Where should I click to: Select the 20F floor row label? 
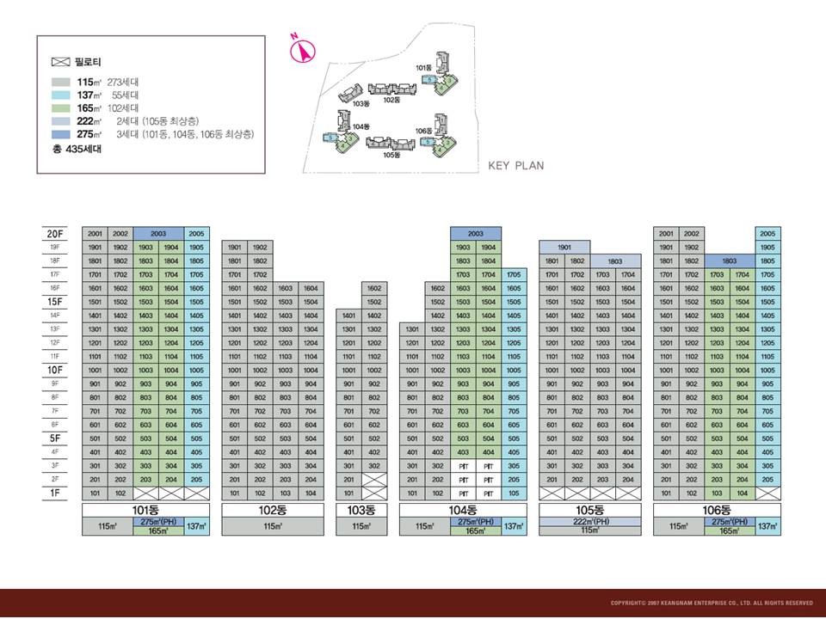[x=55, y=233]
